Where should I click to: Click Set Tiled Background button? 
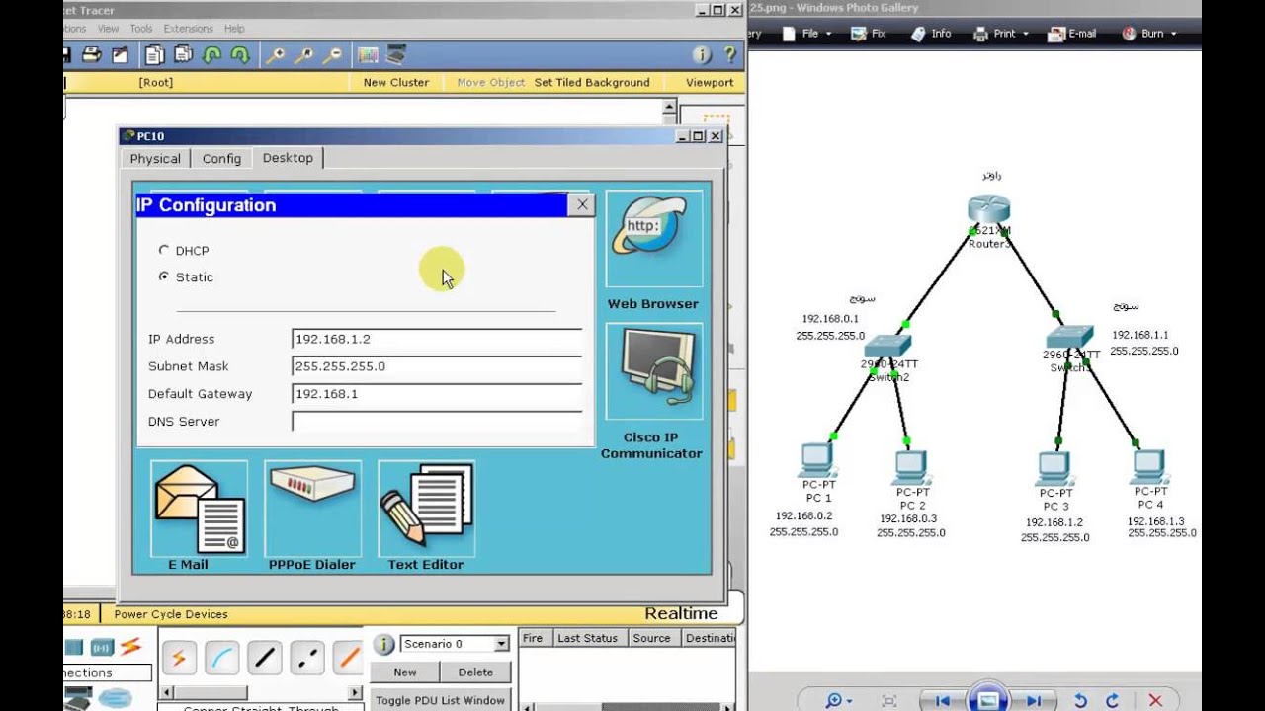(592, 82)
